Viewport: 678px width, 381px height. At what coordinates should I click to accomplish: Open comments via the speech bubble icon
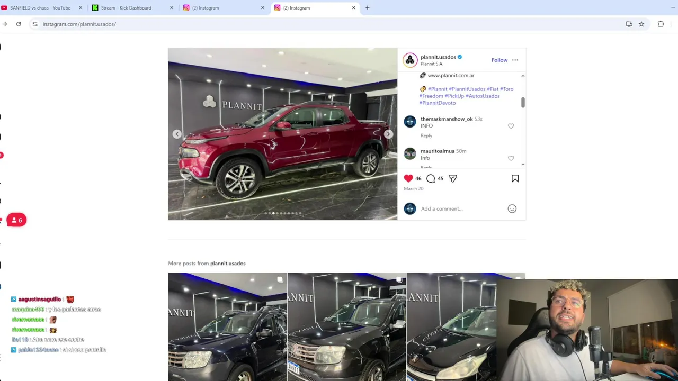pyautogui.click(x=431, y=178)
